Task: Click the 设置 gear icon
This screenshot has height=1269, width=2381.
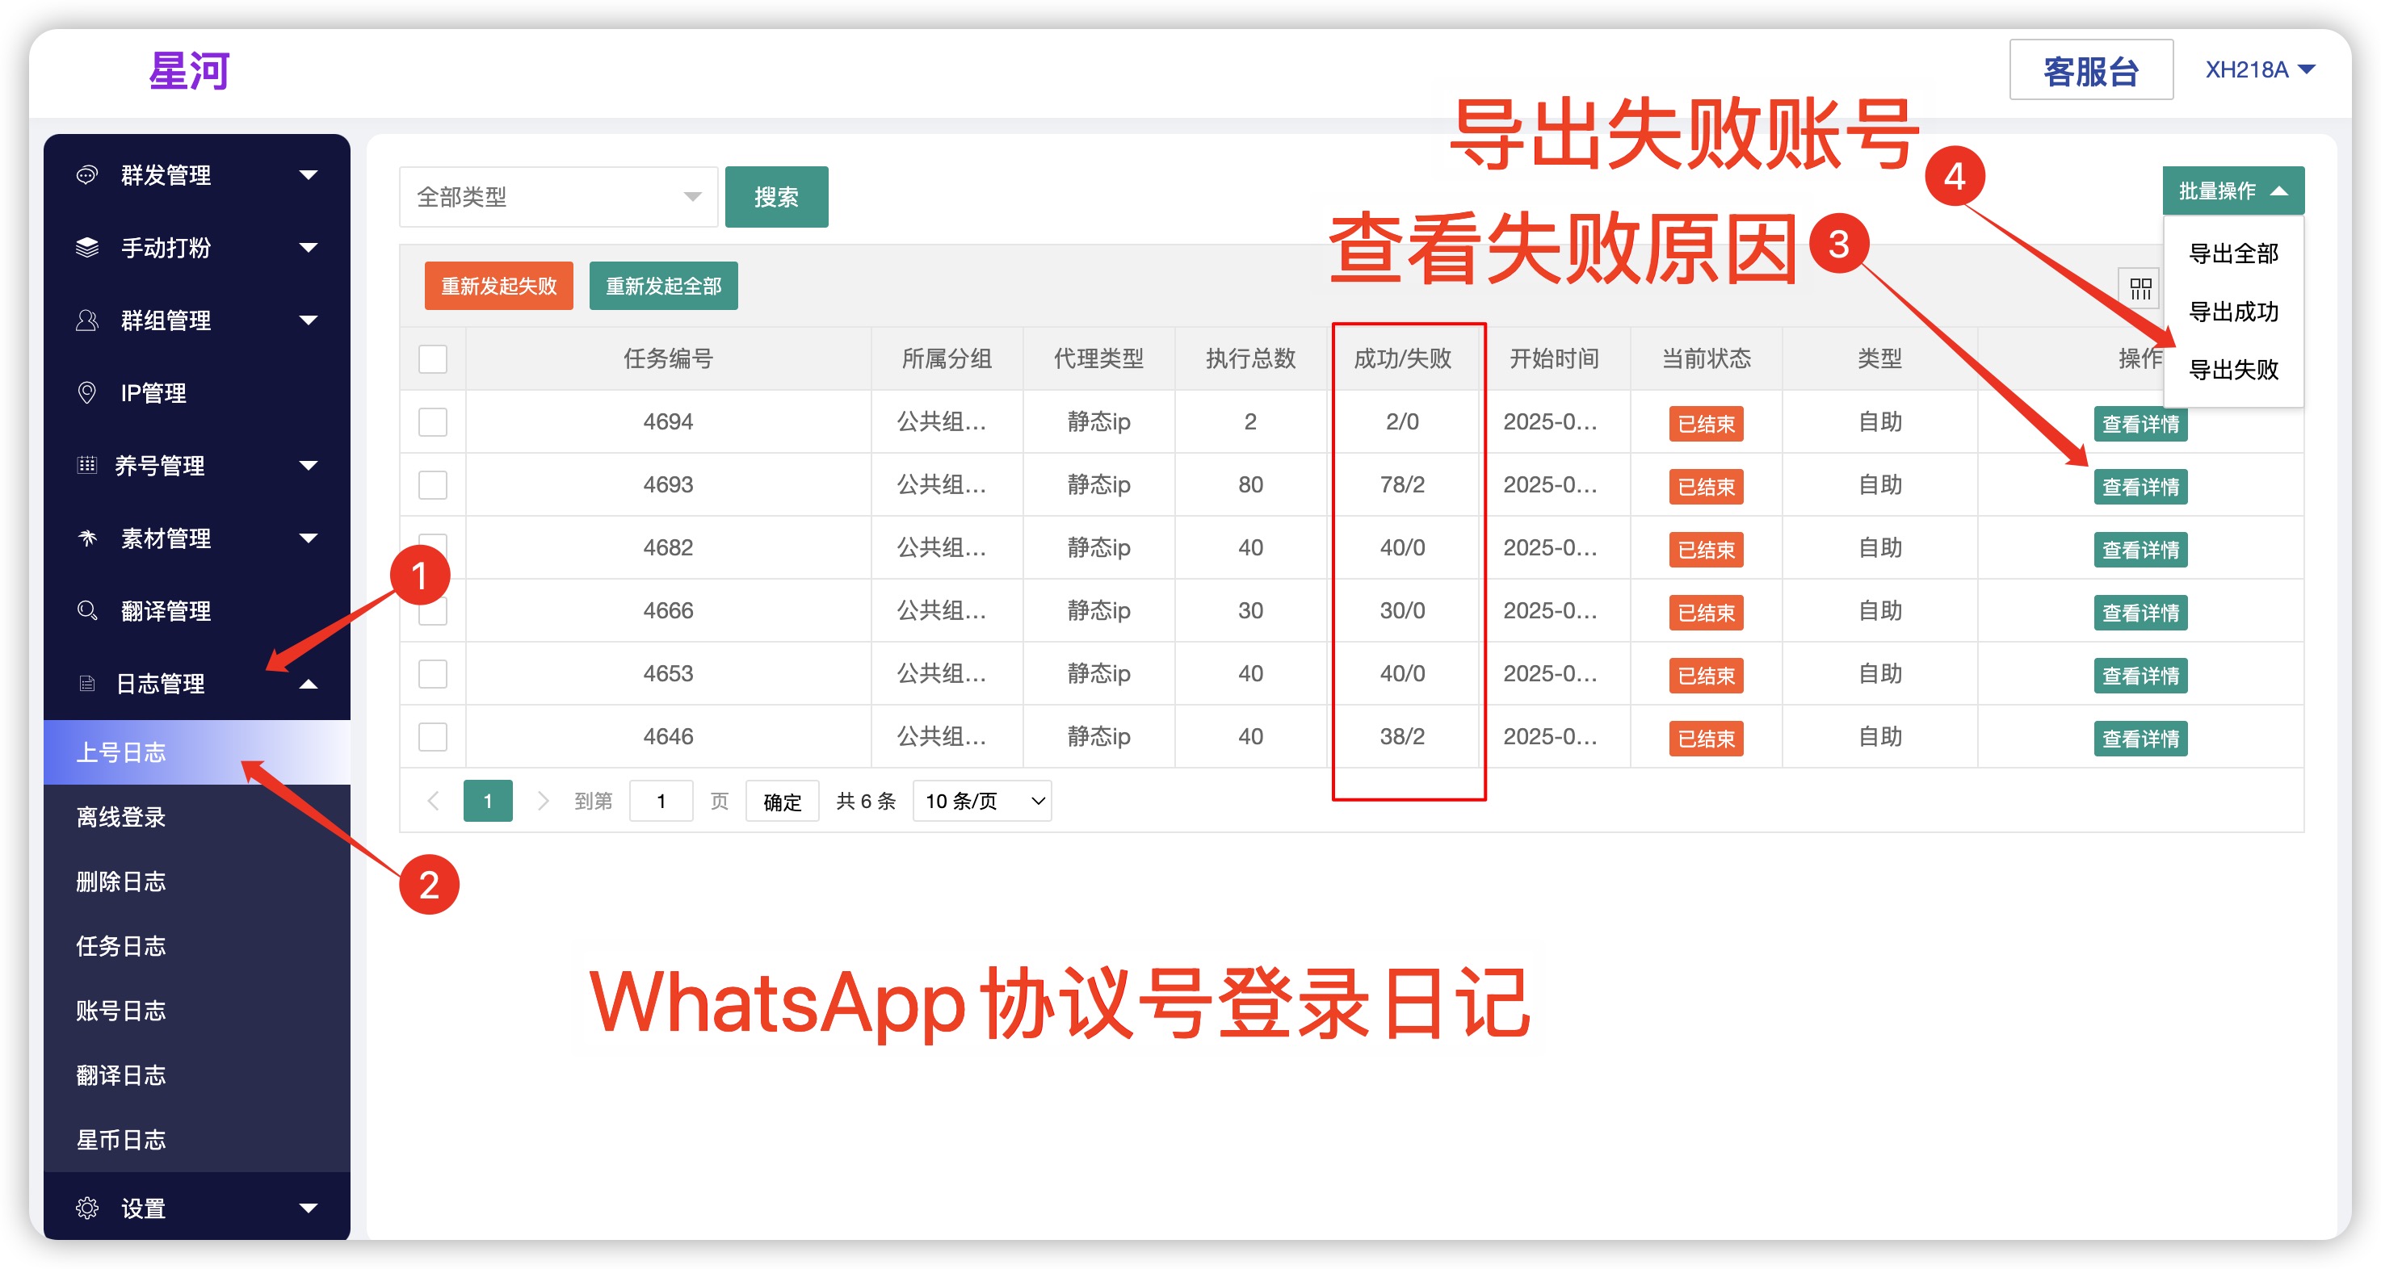Action: pyautogui.click(x=87, y=1208)
